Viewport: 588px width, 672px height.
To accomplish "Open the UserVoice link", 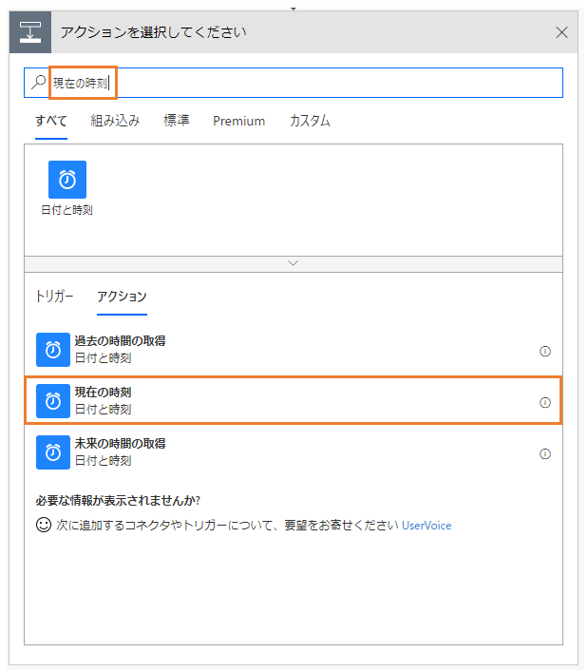I will 427,526.
